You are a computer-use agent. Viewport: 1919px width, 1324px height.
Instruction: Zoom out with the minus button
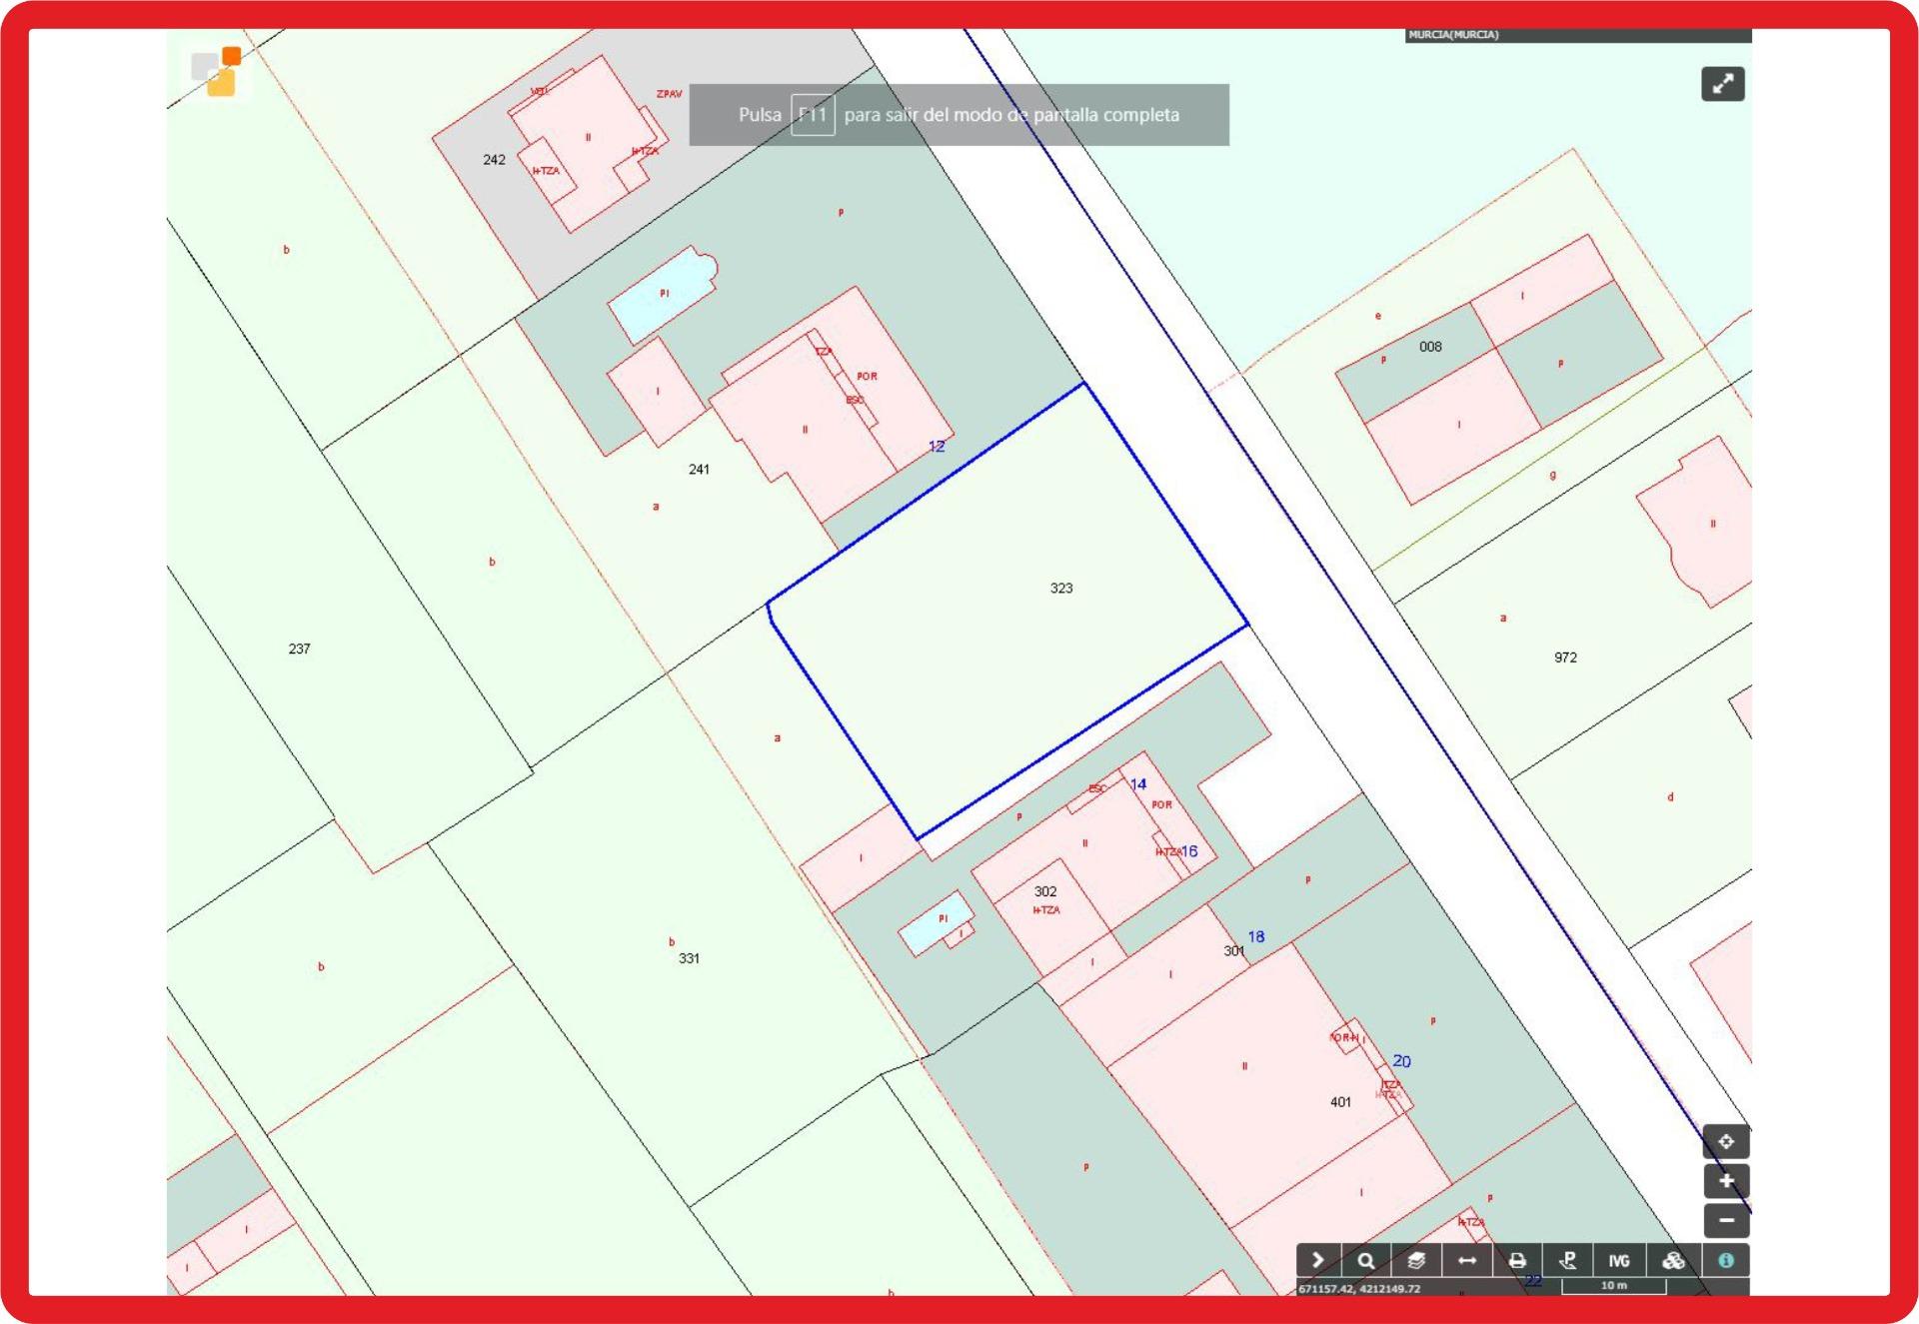coord(1726,1220)
